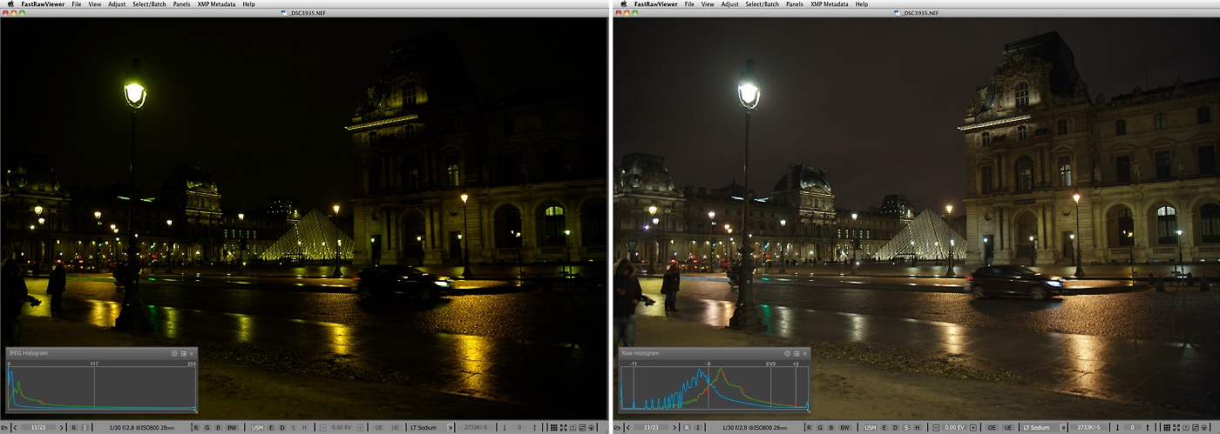Click the UE underexposure button on right

click(x=1008, y=428)
